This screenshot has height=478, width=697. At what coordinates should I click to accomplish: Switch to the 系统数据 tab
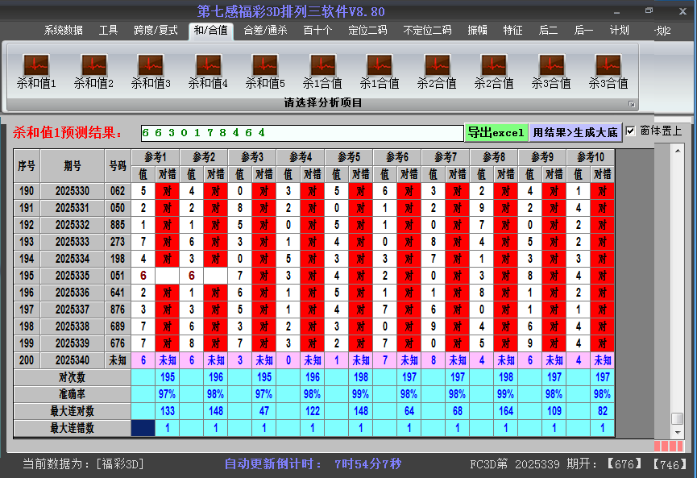63,31
